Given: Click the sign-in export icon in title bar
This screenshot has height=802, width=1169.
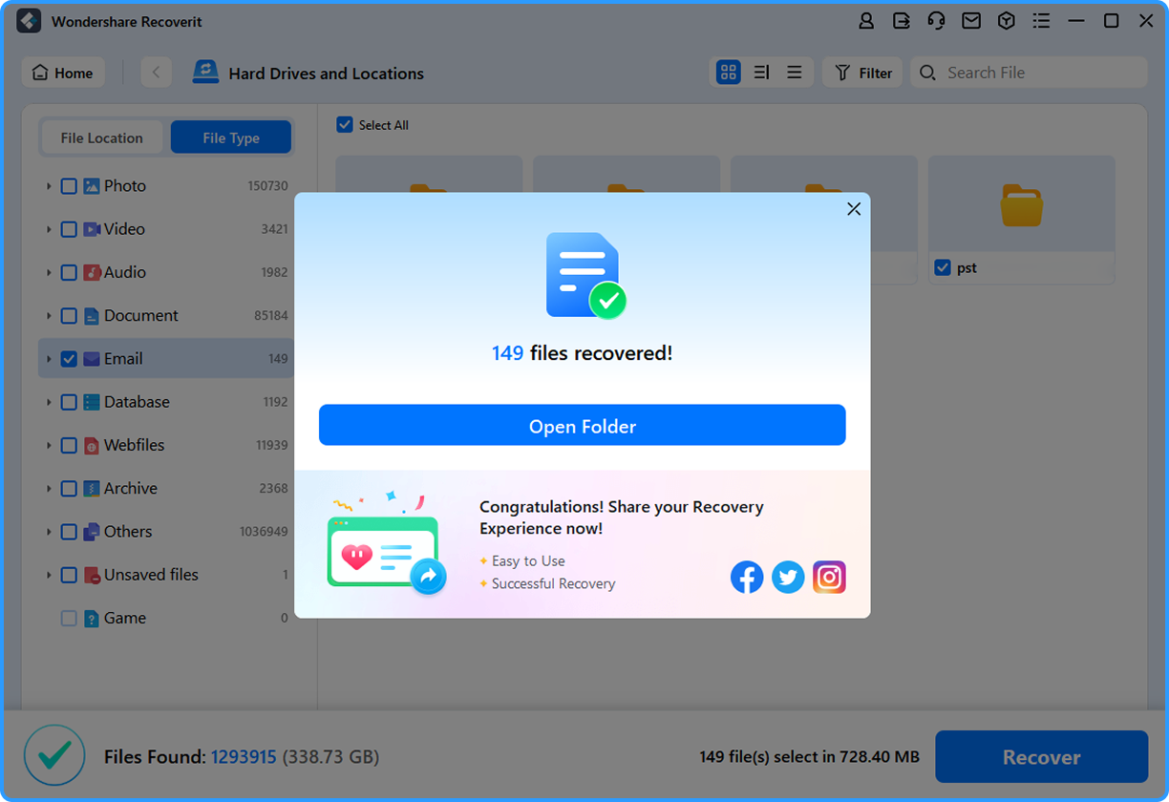Looking at the screenshot, I should pos(902,21).
